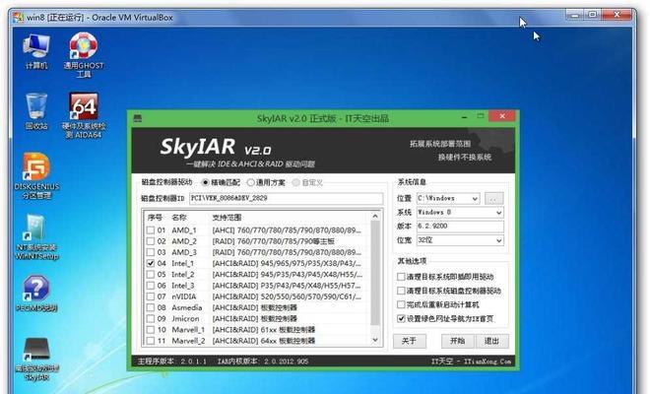Click IAR内核版本 status bar text
The width and height of the screenshot is (650, 394).
[263, 361]
